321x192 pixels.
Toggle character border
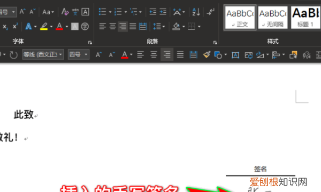(x=85, y=12)
